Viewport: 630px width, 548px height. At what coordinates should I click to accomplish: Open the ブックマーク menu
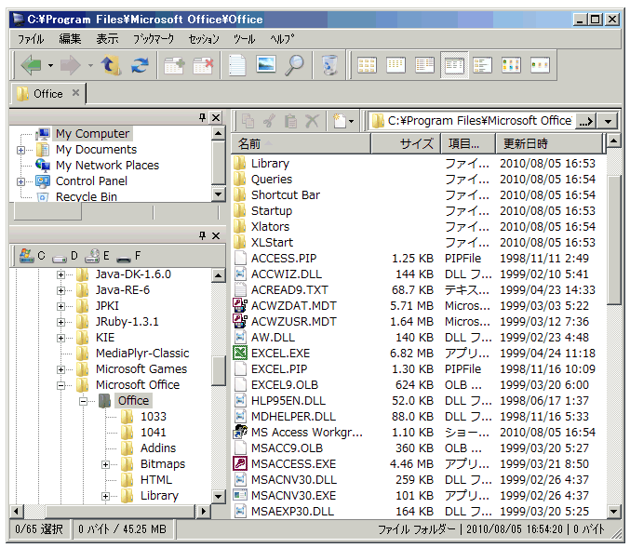[x=154, y=39]
